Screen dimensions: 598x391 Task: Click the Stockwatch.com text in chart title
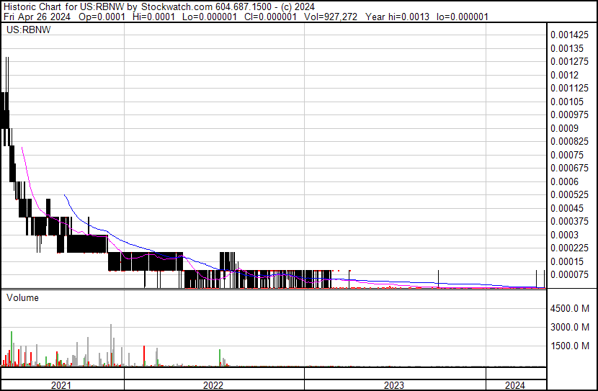tap(177, 7)
